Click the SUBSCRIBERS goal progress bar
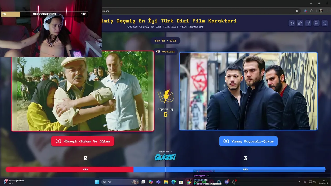This screenshot has height=186, width=331. (44, 14)
